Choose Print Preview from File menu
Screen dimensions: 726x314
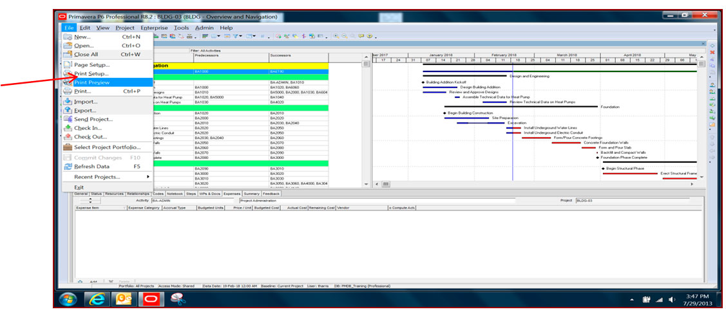coord(108,82)
